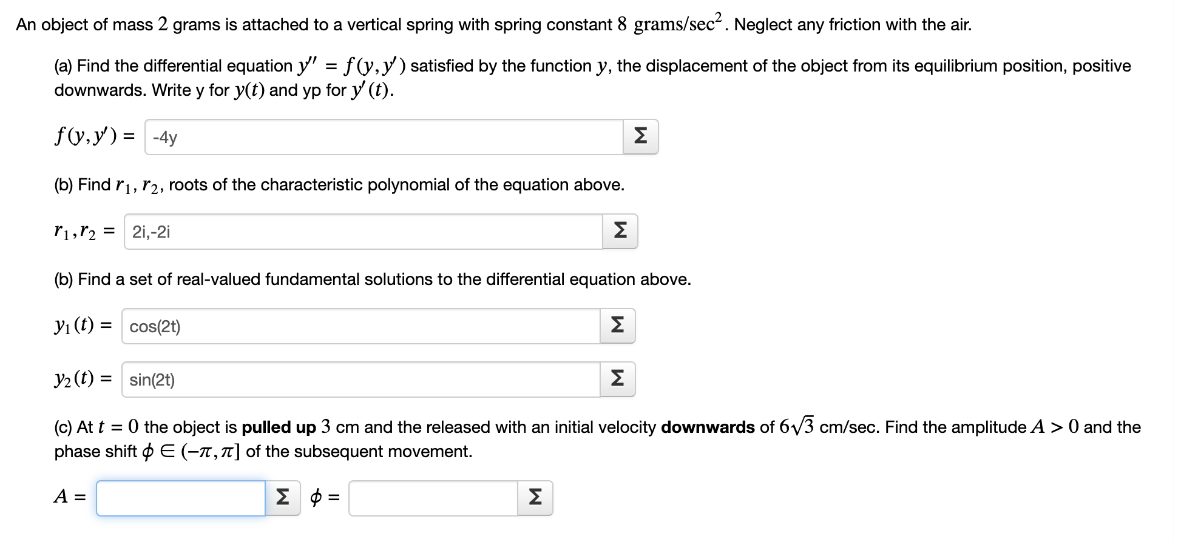Click the Σ icon next to phase shift field
This screenshot has height=542, width=1181.
click(x=535, y=498)
